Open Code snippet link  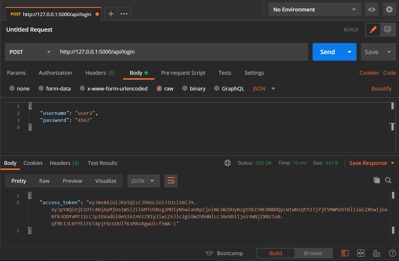[x=390, y=73]
